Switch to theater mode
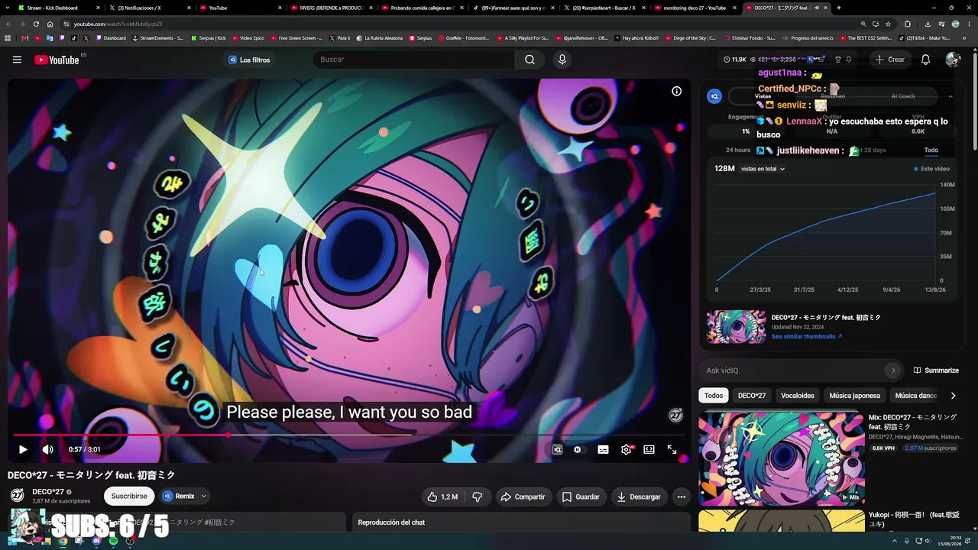Screen dimensions: 978x550 click(x=649, y=450)
